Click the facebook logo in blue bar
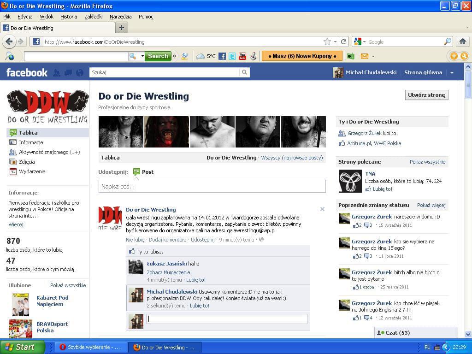Image resolution: width=472 pixels, height=354 pixels. pos(27,72)
